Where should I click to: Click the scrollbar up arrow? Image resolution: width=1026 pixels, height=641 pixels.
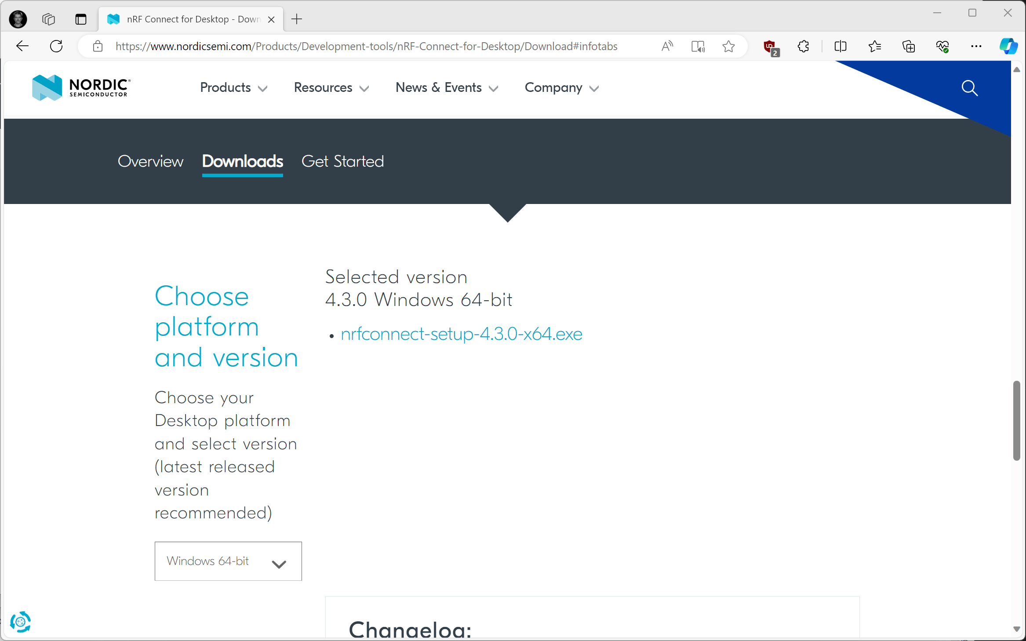pos(1017,69)
